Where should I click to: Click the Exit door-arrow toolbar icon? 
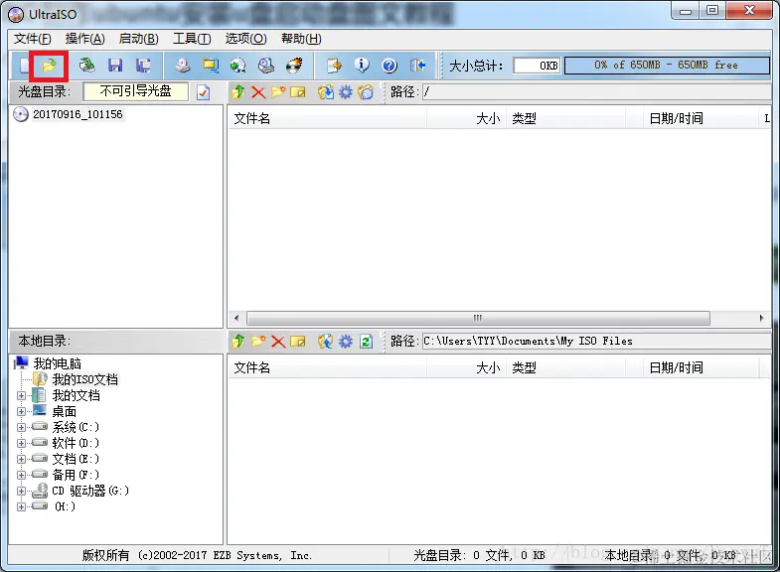[418, 66]
